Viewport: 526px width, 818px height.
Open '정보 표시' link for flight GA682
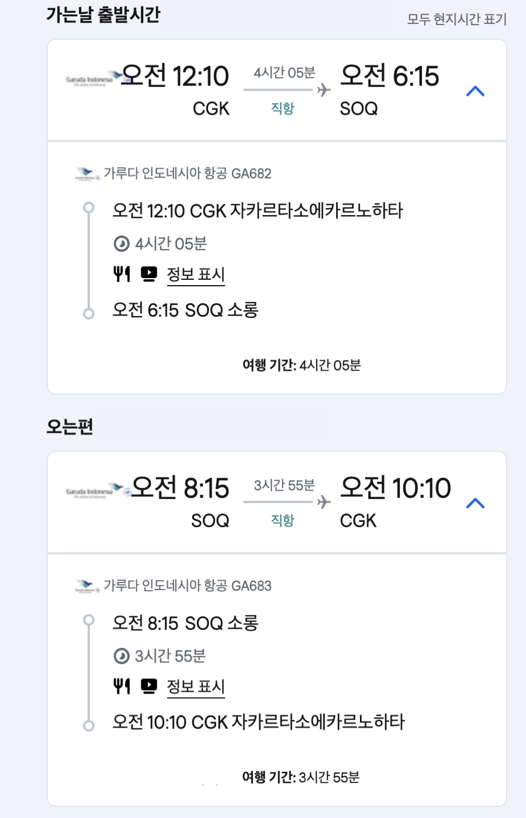(196, 274)
